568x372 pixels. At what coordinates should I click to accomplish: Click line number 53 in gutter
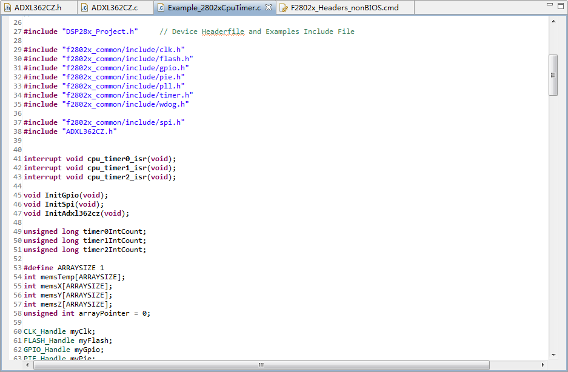[x=18, y=268]
